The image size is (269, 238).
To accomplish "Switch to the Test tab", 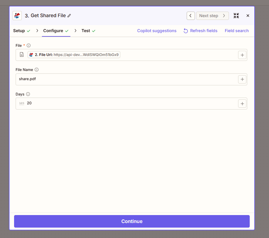I will [x=86, y=31].
